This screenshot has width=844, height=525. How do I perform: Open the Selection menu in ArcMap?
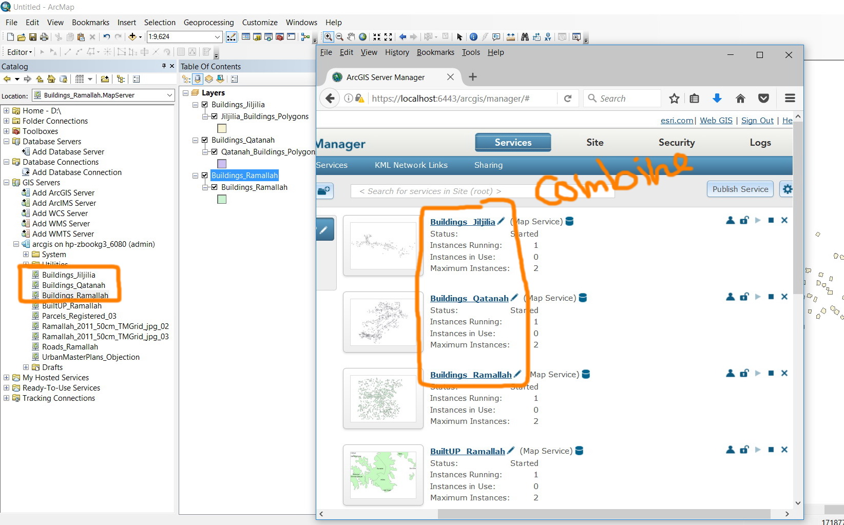pyautogui.click(x=160, y=23)
